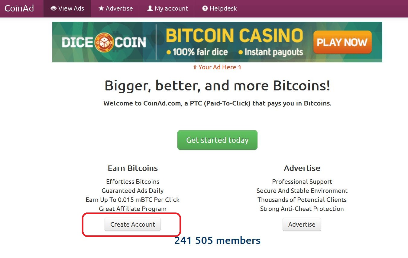This screenshot has width=408, height=258.
Task: Click the Advertise section heading
Action: pyautogui.click(x=302, y=168)
